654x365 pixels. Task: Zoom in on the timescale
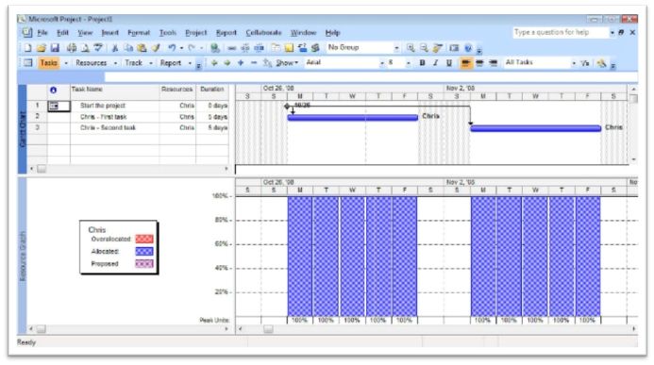coord(411,48)
